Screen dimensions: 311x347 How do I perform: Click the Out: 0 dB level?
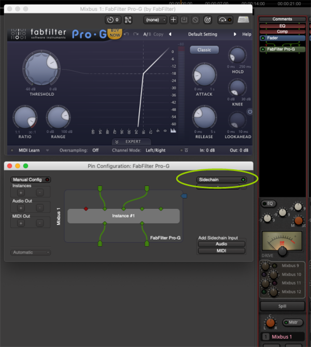pyautogui.click(x=239, y=150)
